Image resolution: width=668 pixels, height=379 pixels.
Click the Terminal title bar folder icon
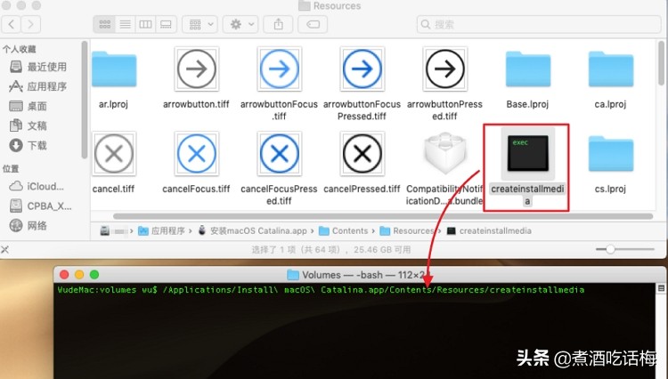click(293, 275)
